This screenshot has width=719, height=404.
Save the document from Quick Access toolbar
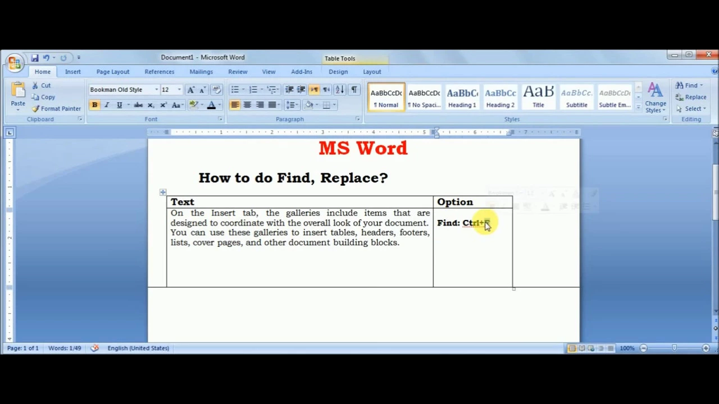34,57
